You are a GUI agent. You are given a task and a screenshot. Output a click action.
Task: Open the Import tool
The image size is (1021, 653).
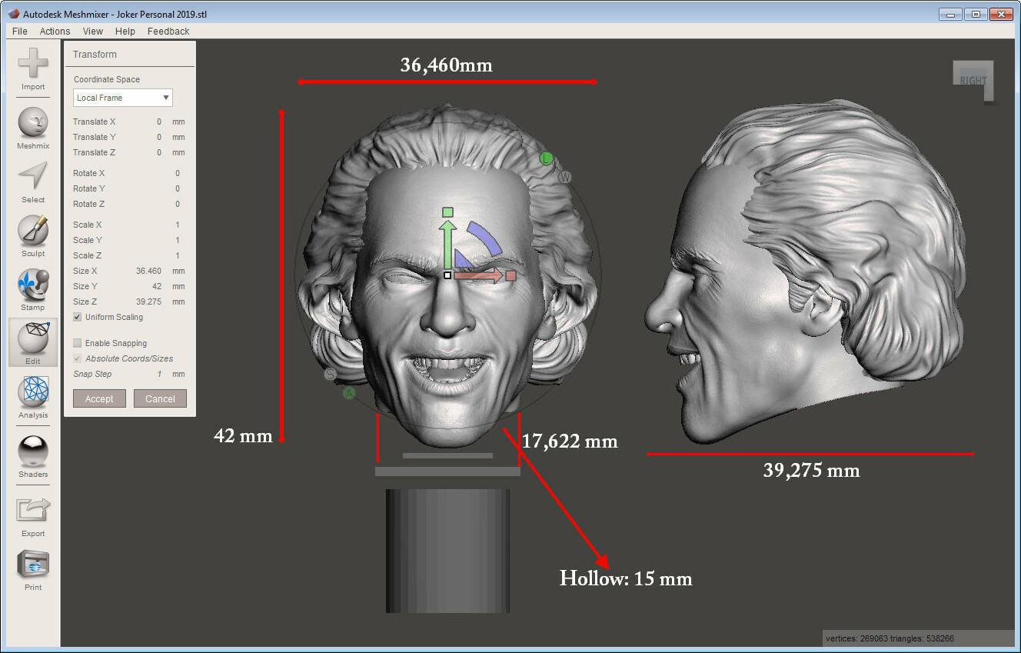[x=33, y=69]
